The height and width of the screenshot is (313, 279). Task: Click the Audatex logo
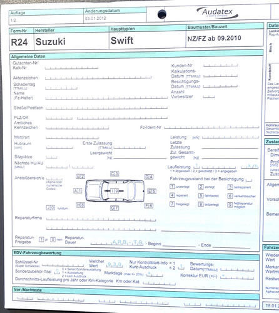click(218, 13)
